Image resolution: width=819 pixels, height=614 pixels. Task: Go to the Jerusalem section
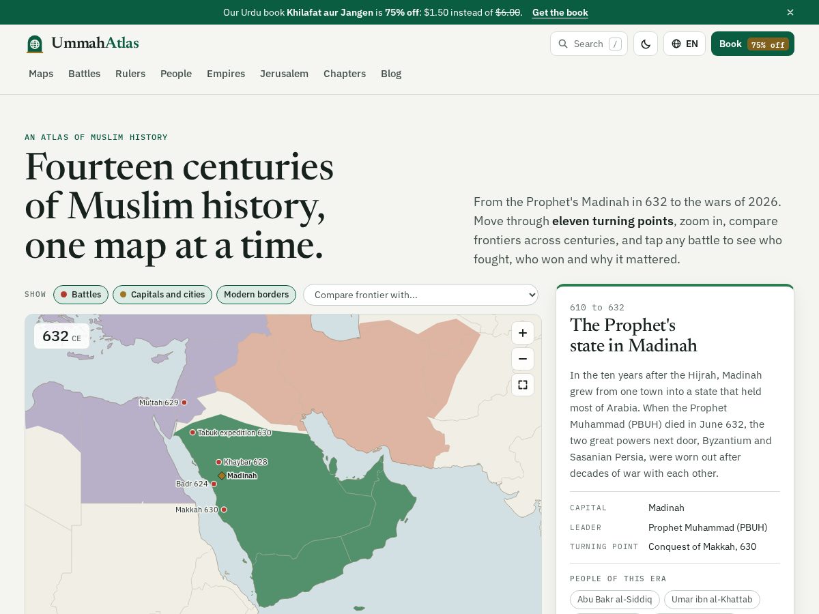point(284,74)
